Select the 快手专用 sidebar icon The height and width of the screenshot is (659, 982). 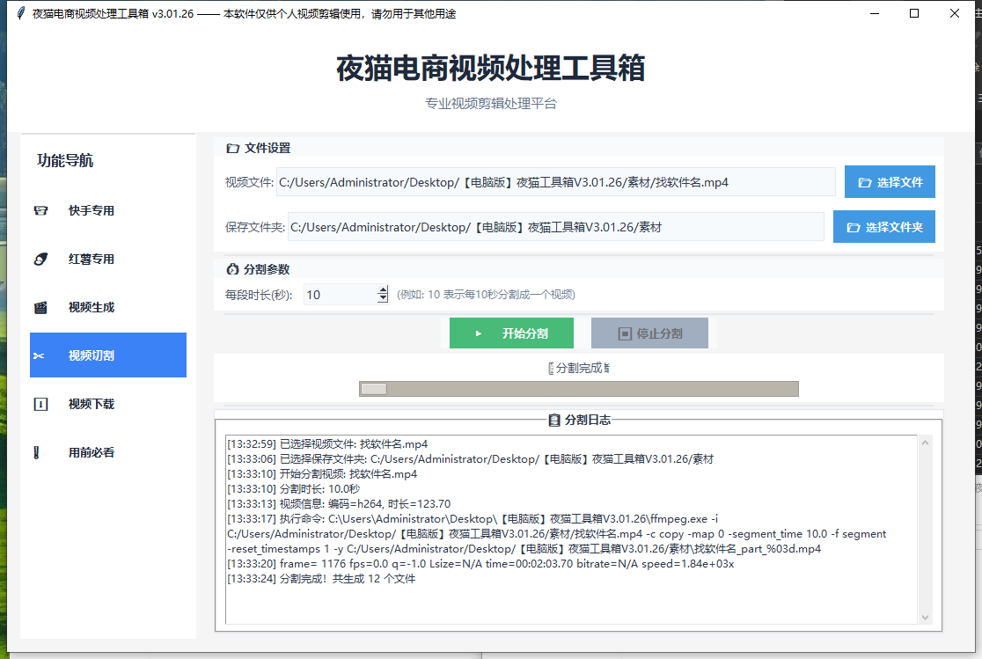pyautogui.click(x=40, y=210)
